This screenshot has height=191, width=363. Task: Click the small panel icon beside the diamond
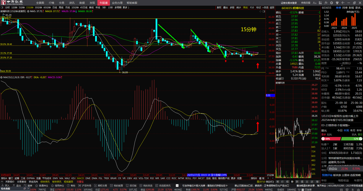[264, 11]
